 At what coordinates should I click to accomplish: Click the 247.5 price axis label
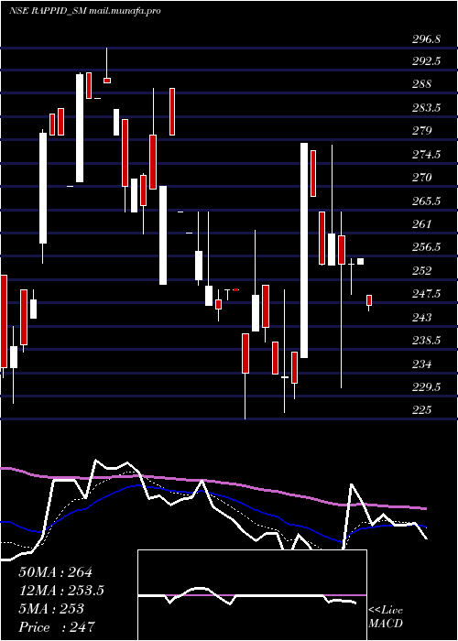[x=426, y=294]
